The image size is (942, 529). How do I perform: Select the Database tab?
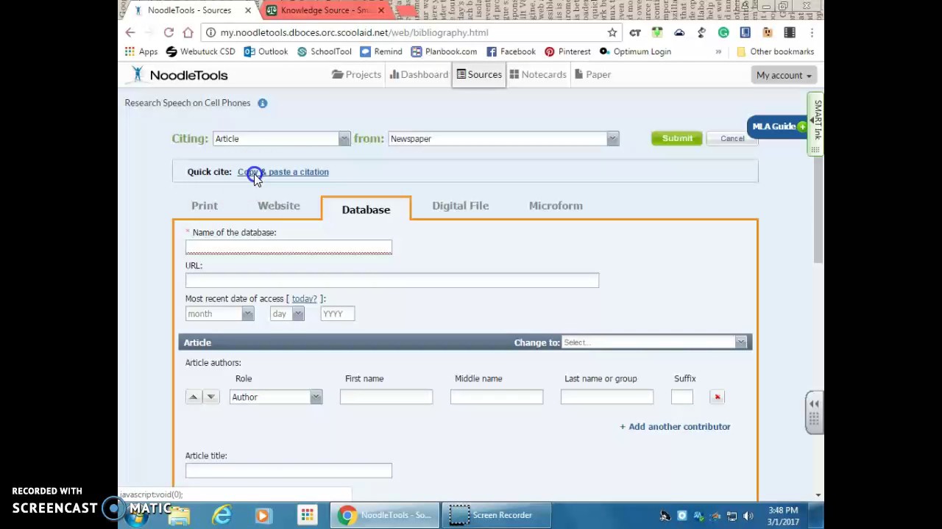pyautogui.click(x=366, y=209)
